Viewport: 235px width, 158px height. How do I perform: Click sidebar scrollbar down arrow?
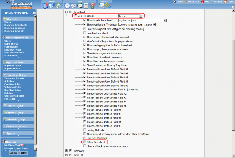[35, 149]
